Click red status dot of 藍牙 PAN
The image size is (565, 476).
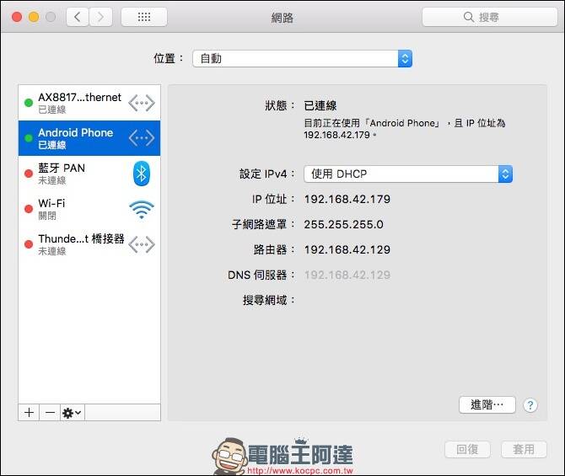pos(29,174)
